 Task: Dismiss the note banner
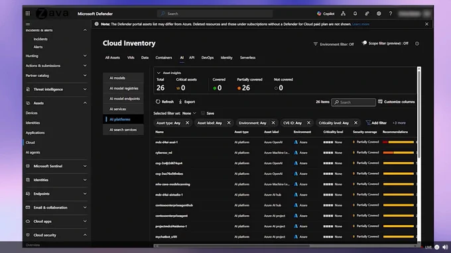(426, 24)
